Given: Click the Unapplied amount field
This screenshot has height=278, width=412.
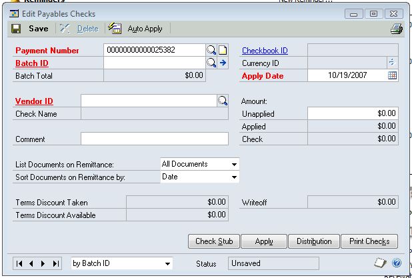Looking at the screenshot, I should 353,113.
